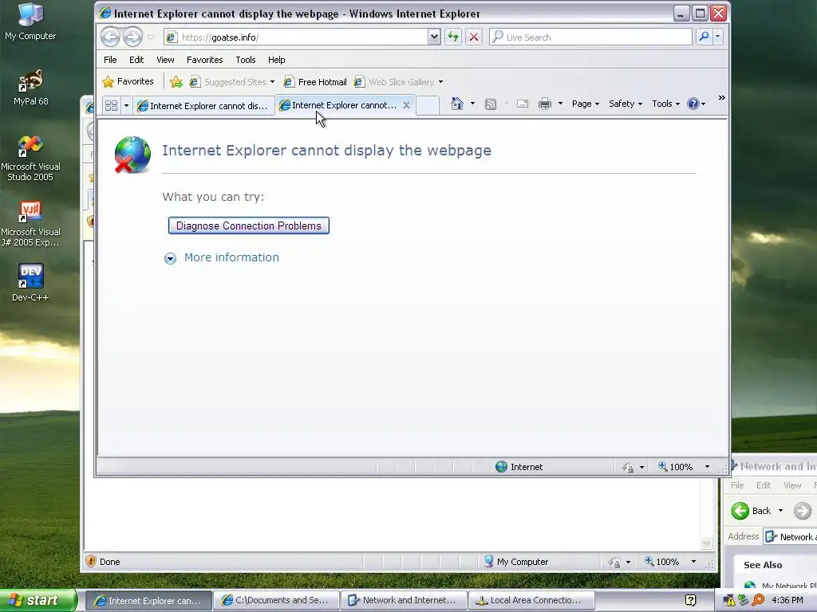This screenshot has width=817, height=612.
Task: Open Edit menu
Action: (136, 60)
